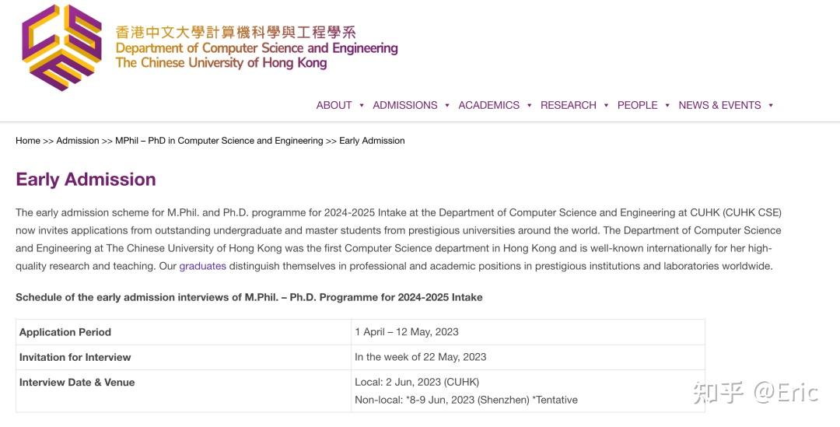The height and width of the screenshot is (427, 840).
Task: Click the Admission breadcrumb link
Action: [78, 141]
